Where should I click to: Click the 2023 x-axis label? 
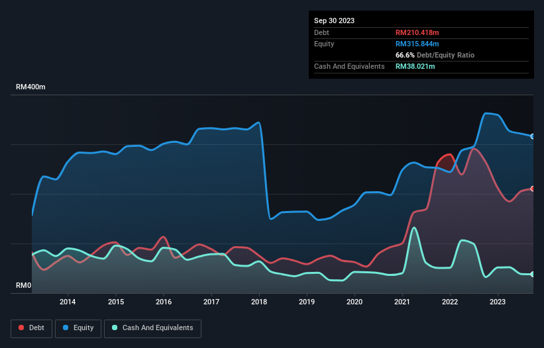point(498,302)
